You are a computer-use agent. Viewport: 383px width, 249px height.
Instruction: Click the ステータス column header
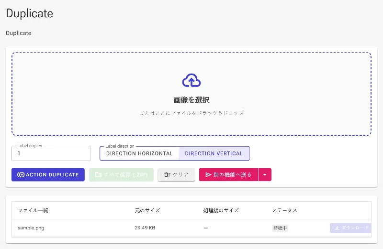click(x=285, y=210)
